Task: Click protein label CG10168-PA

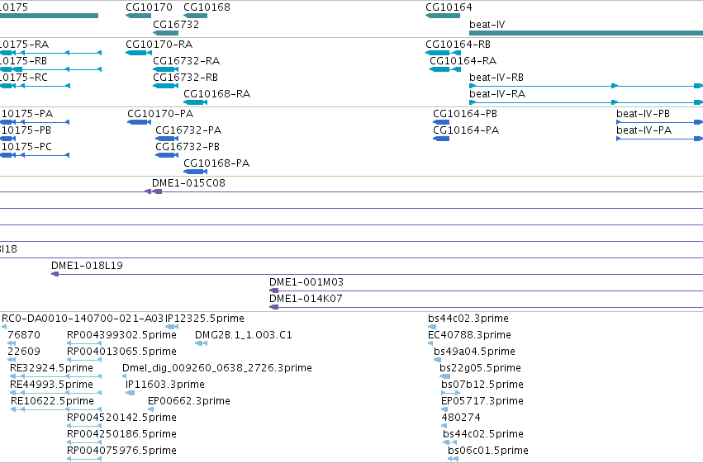Action: point(216,163)
